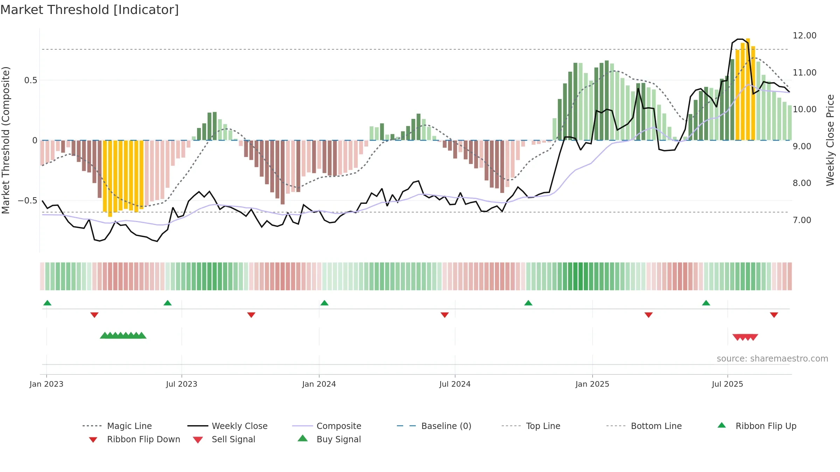Toggle the Weekly Close legend entry

[227, 426]
